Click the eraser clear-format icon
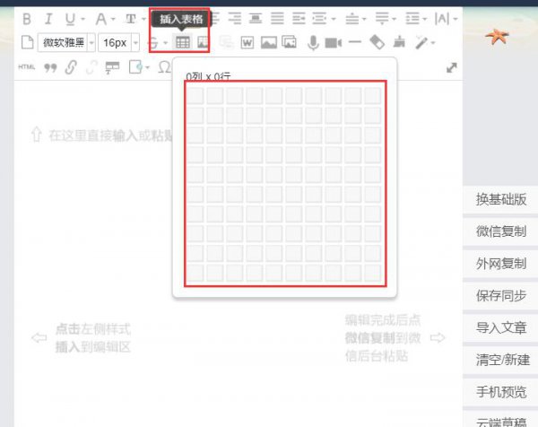This screenshot has height=427, width=538. click(x=377, y=42)
